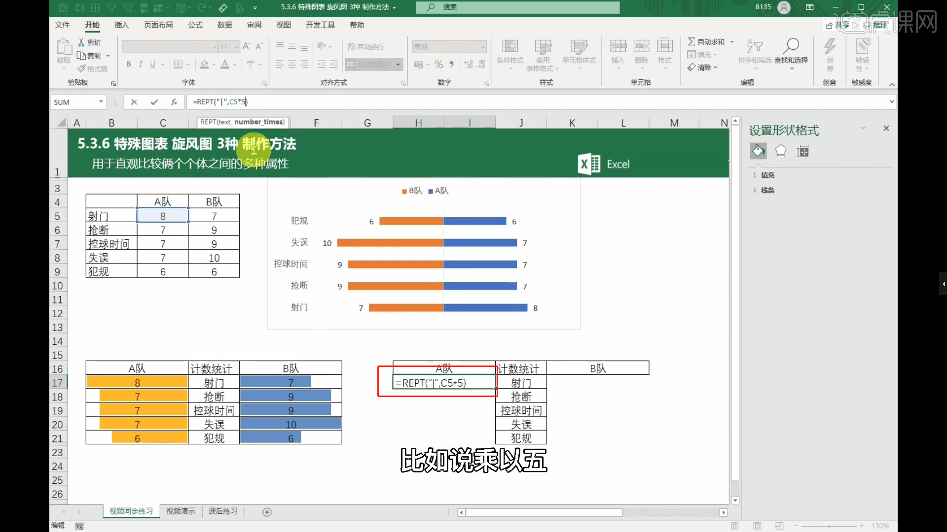Switch to the Data (数据) tab
The image size is (947, 532).
(x=224, y=25)
